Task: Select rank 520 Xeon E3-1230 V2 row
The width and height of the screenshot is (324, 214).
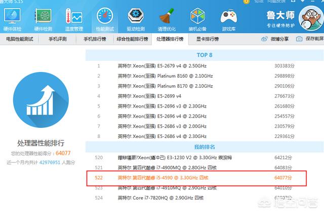Action: tap(205, 158)
